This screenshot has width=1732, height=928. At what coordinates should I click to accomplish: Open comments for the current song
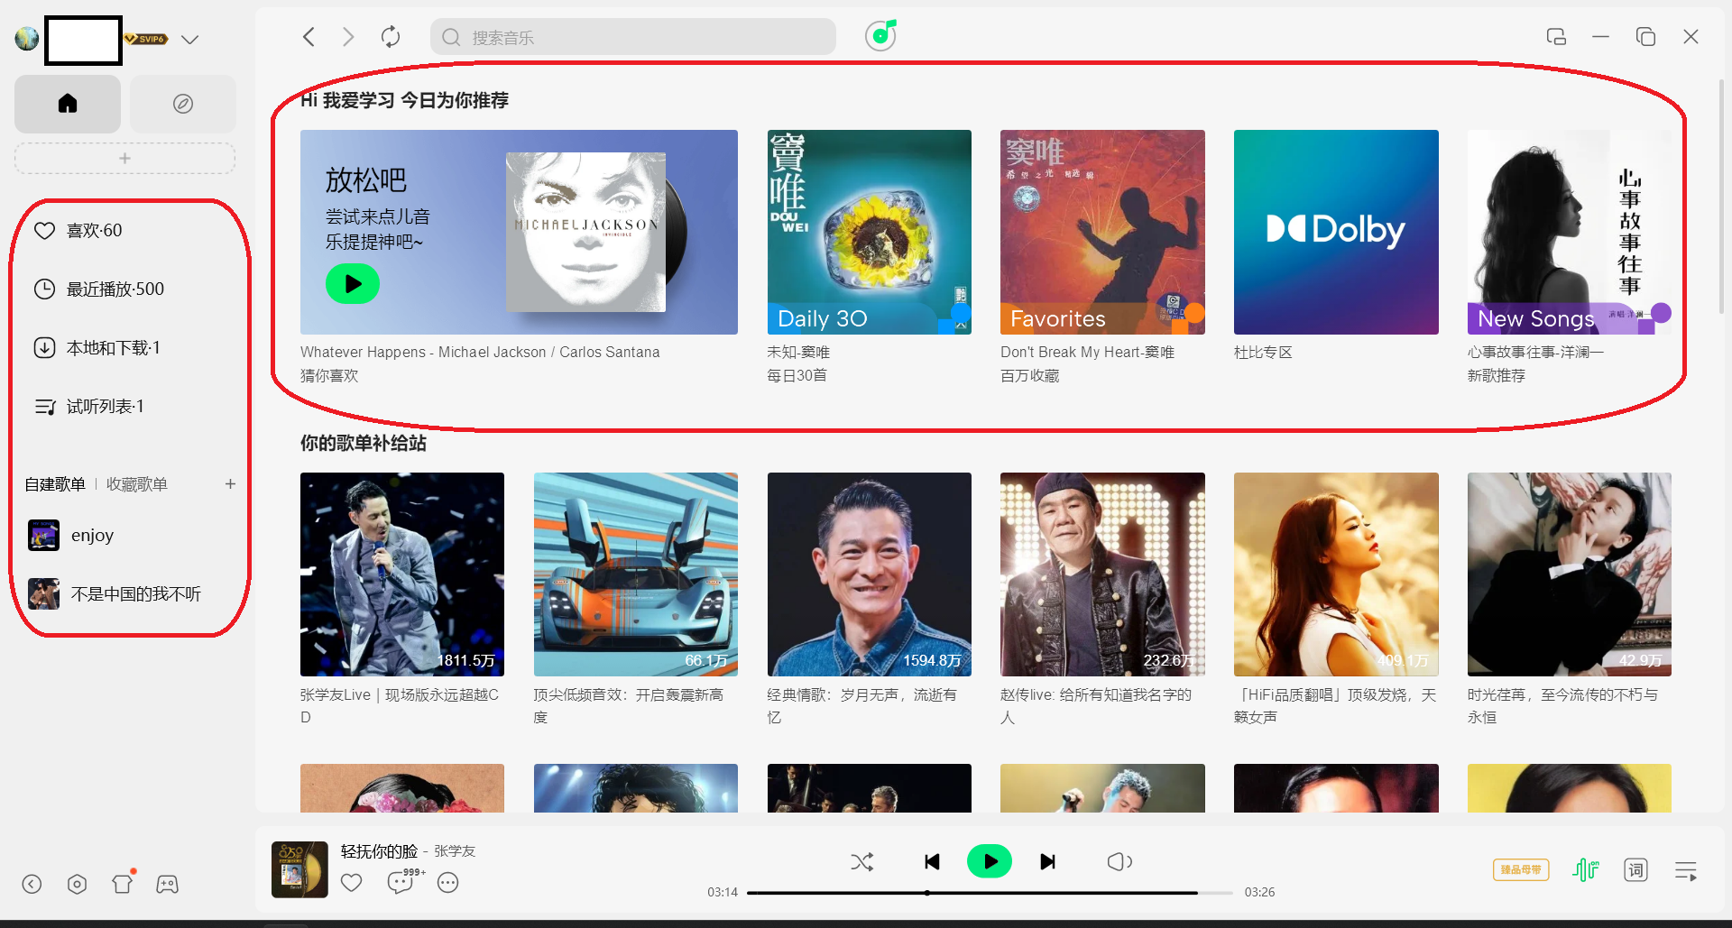(401, 883)
